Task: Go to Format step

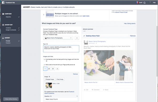Action: [x=8, y=41]
